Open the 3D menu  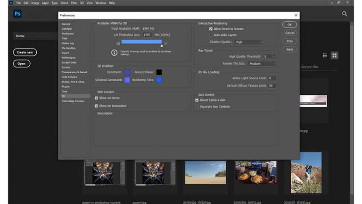82,3
